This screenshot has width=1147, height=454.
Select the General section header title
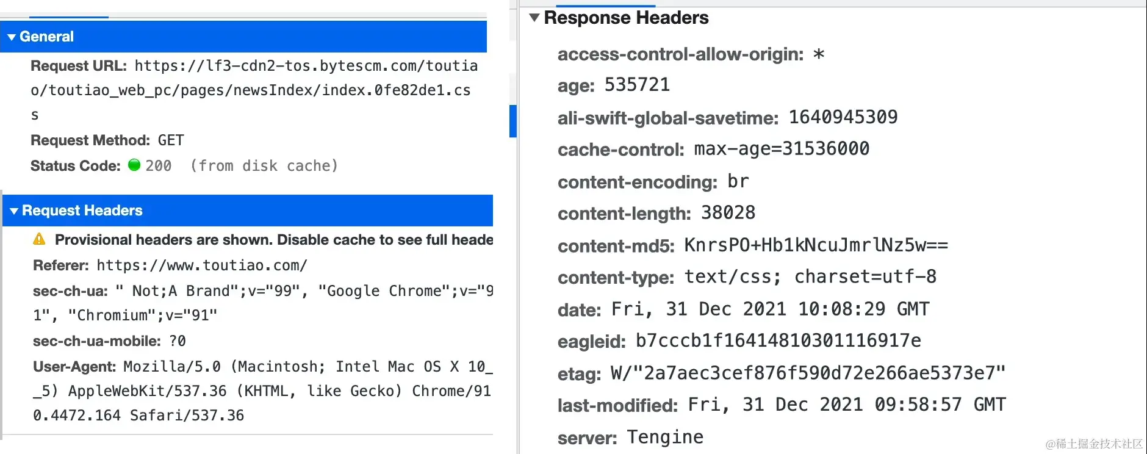(x=46, y=37)
